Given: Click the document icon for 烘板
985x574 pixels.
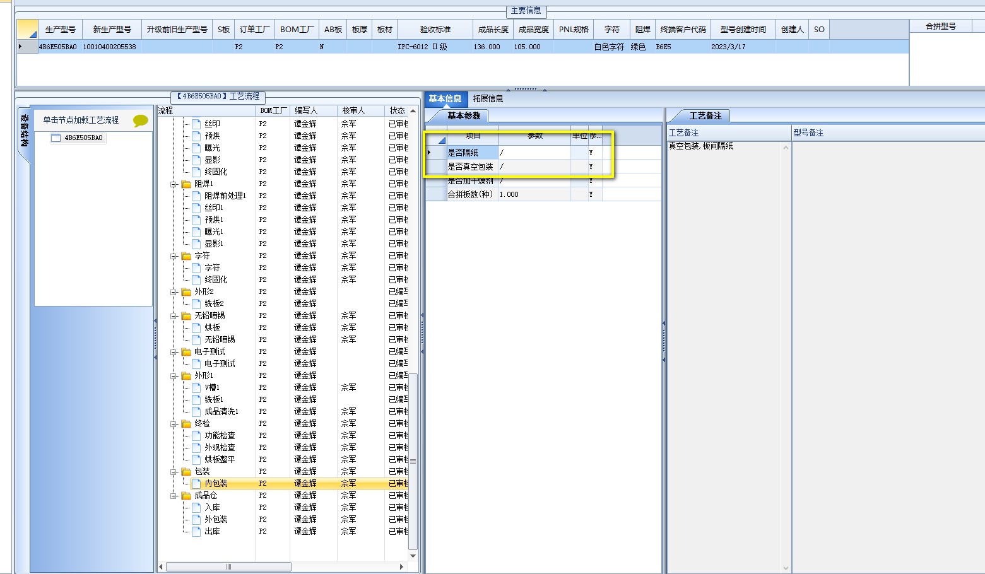Looking at the screenshot, I should (196, 328).
